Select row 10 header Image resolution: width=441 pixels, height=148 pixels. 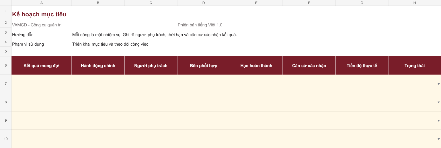pos(6,139)
